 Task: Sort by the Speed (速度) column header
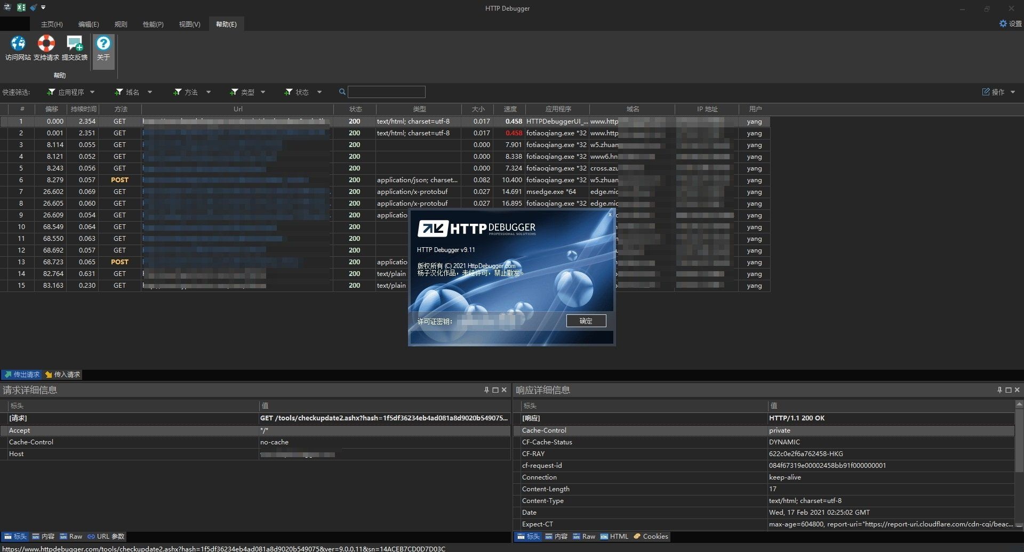(510, 109)
